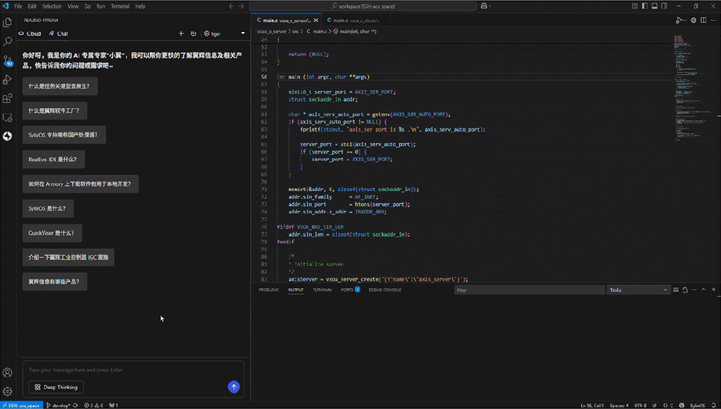Start a new chat with the plus icon
Viewport: 721px width, 409px height.
[181, 33]
